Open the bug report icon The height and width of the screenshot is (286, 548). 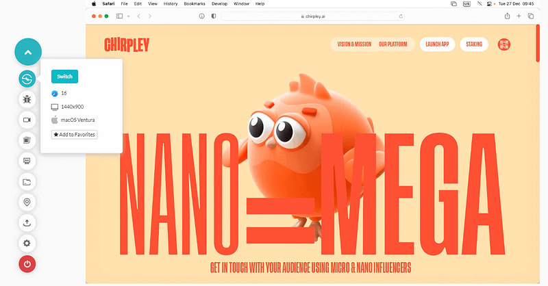(27, 99)
